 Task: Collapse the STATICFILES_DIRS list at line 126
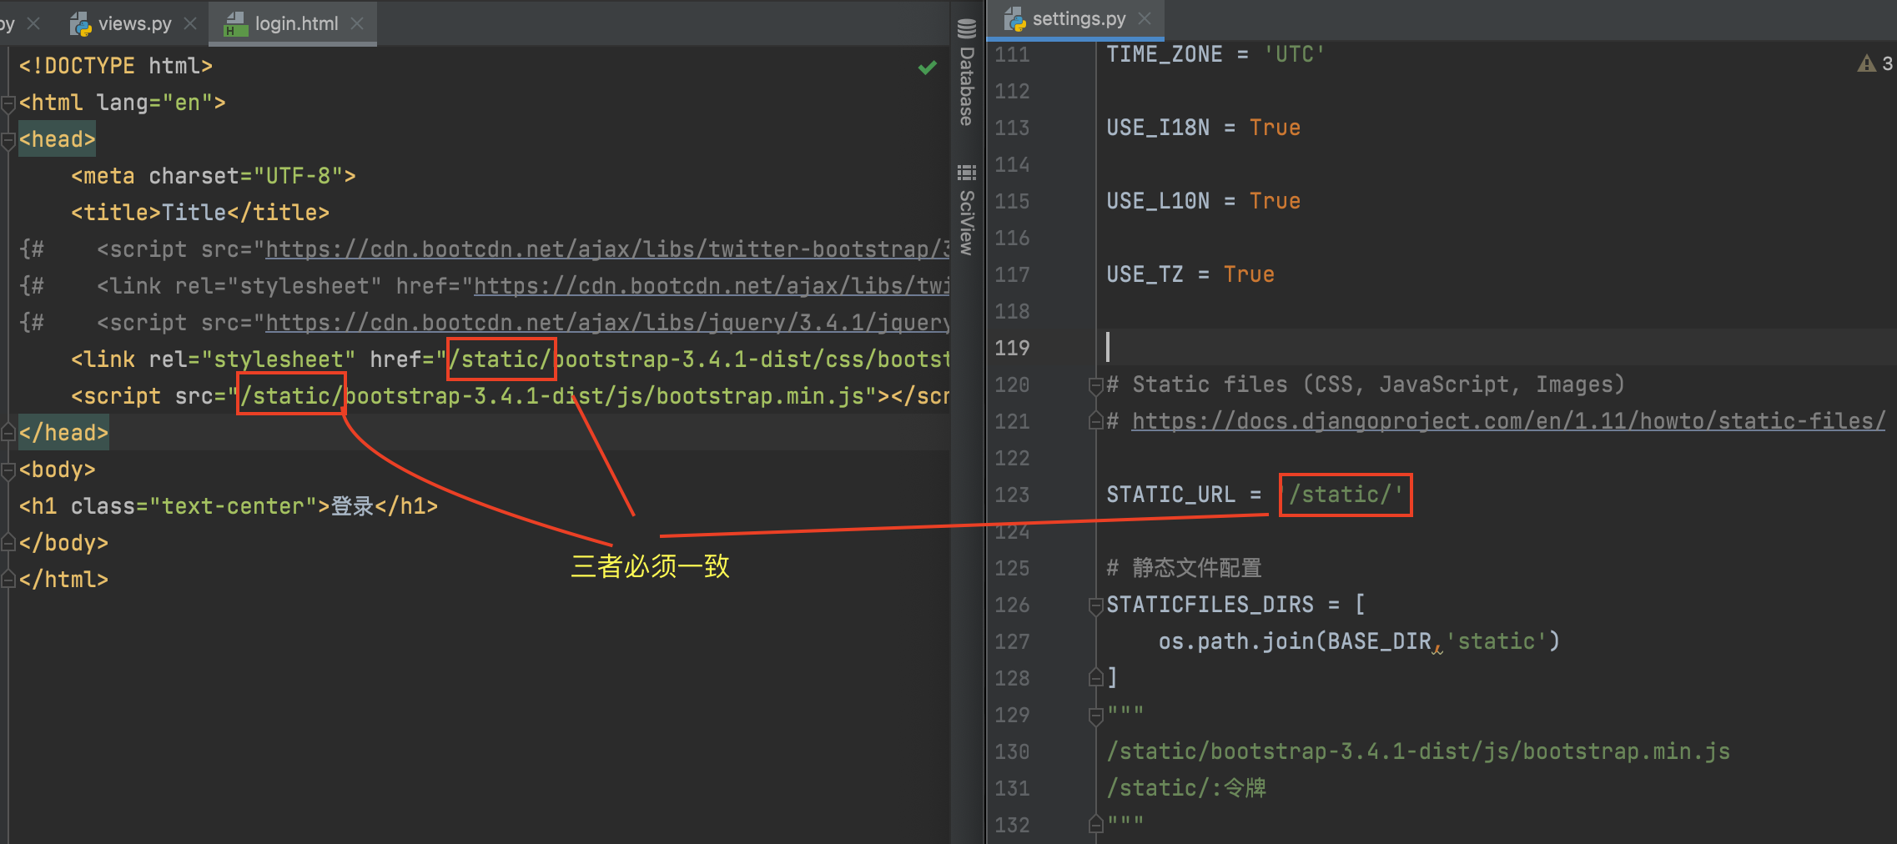coord(1096,605)
